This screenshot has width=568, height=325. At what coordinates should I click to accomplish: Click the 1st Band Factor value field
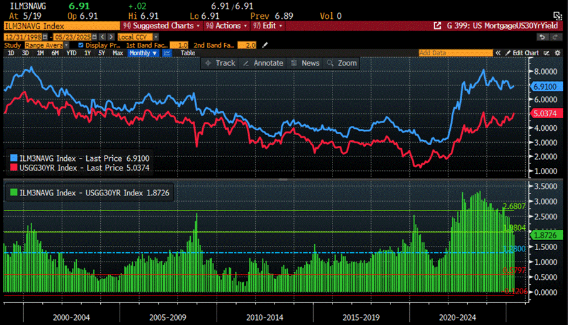click(179, 45)
